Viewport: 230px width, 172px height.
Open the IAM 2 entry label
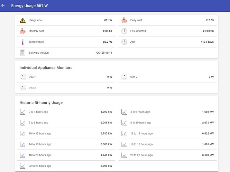[134, 77]
